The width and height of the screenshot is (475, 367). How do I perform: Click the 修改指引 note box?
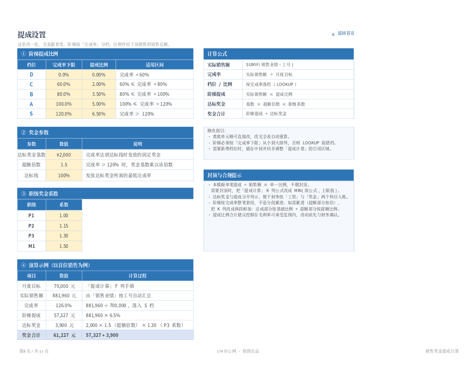[279, 143]
